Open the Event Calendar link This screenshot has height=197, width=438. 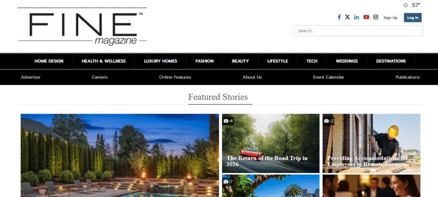(x=328, y=77)
